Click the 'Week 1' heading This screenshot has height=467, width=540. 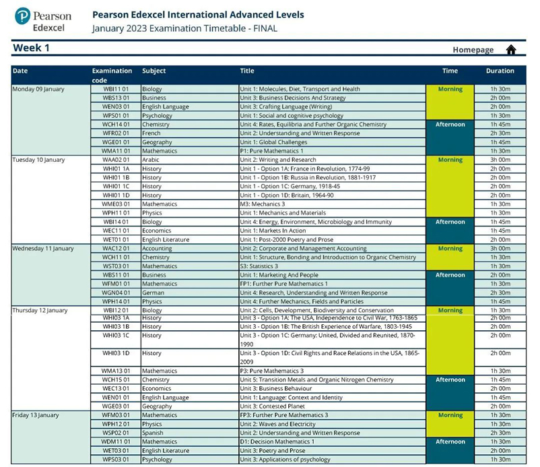[x=31, y=49]
